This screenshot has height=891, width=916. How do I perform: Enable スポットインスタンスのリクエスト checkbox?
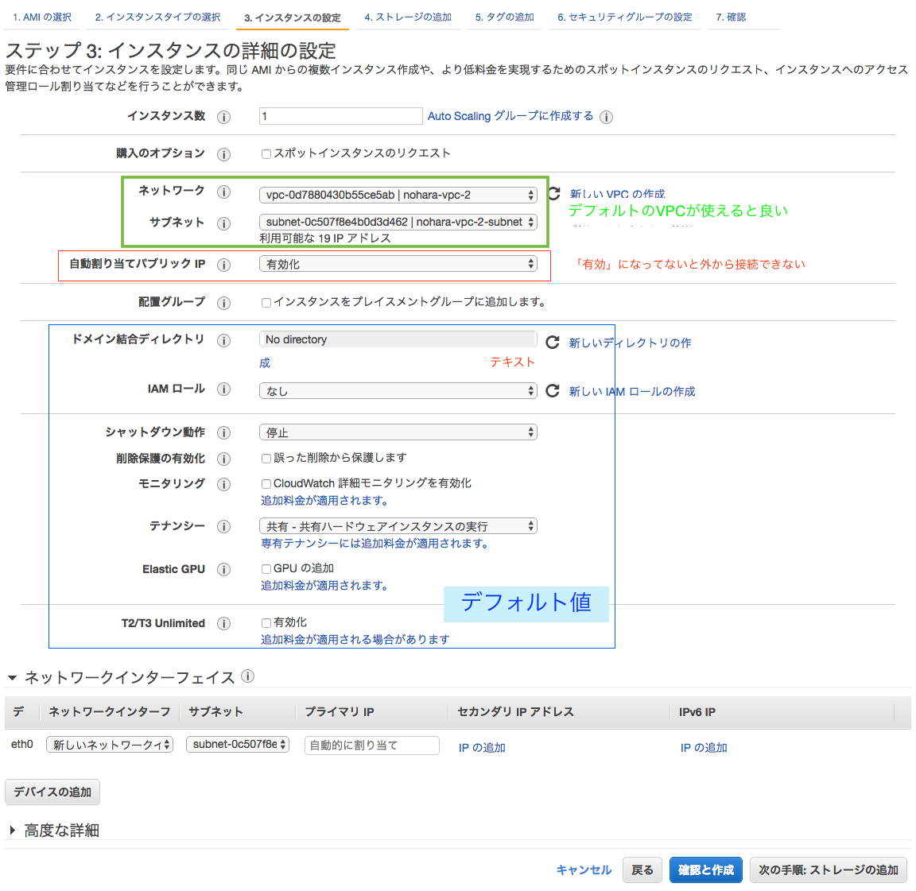(x=266, y=153)
